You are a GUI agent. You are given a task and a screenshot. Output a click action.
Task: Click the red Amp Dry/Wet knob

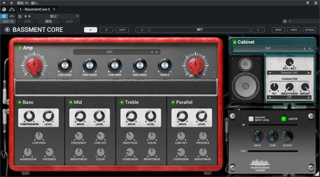pos(195,65)
